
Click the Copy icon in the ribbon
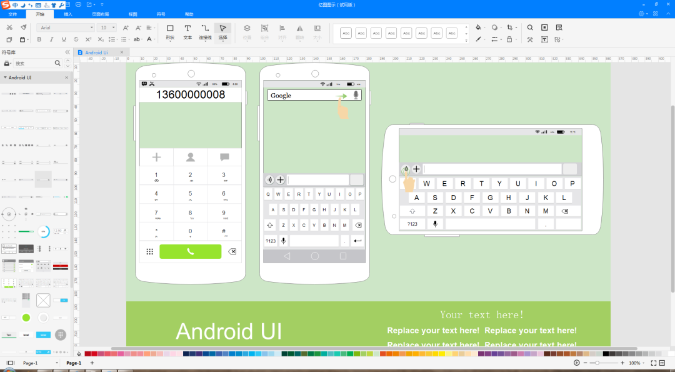click(x=9, y=39)
